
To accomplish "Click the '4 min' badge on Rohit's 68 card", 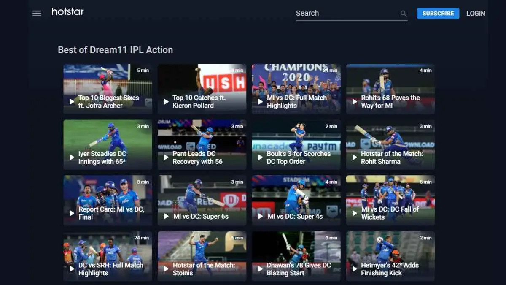I will (x=426, y=71).
